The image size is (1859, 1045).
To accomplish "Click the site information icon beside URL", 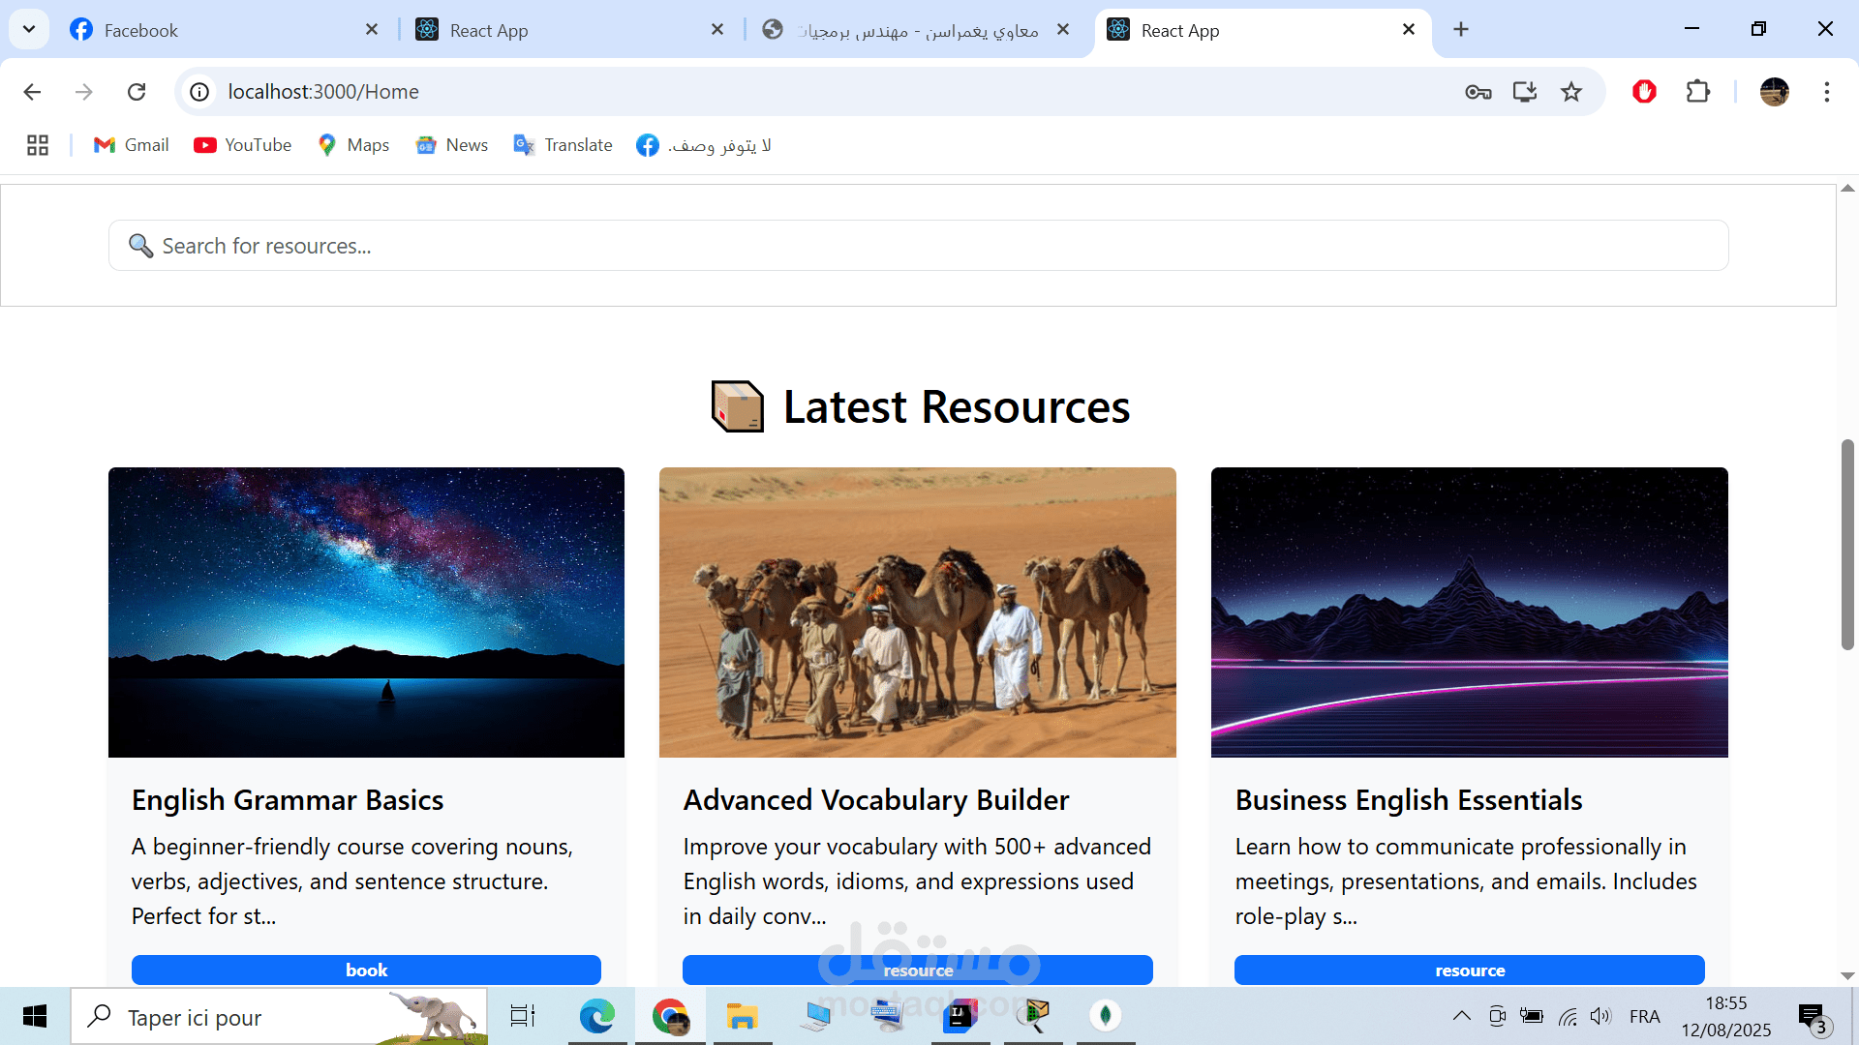I will pyautogui.click(x=199, y=92).
